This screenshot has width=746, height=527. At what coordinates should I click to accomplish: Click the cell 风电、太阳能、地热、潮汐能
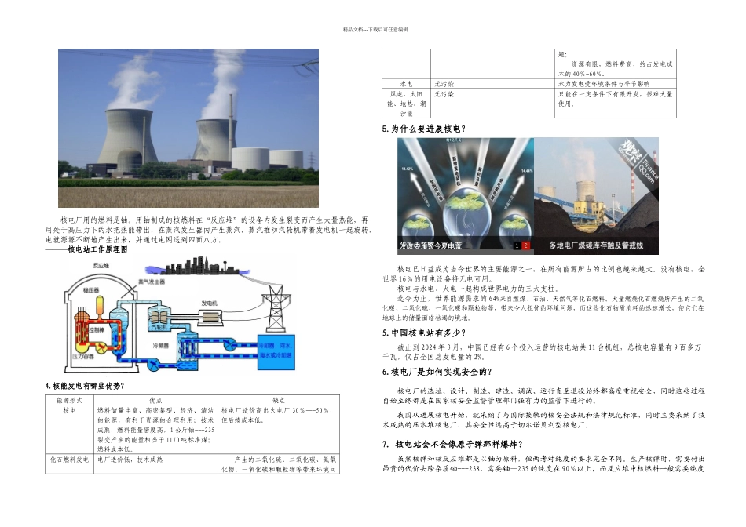pyautogui.click(x=406, y=104)
